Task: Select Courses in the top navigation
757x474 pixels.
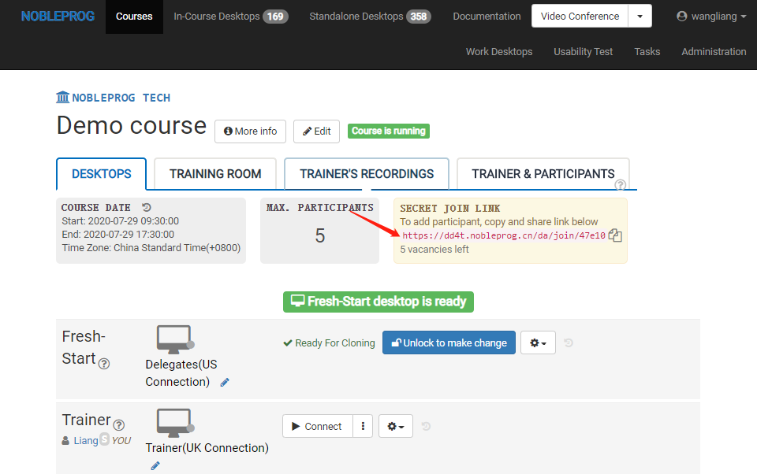Action: (x=134, y=17)
